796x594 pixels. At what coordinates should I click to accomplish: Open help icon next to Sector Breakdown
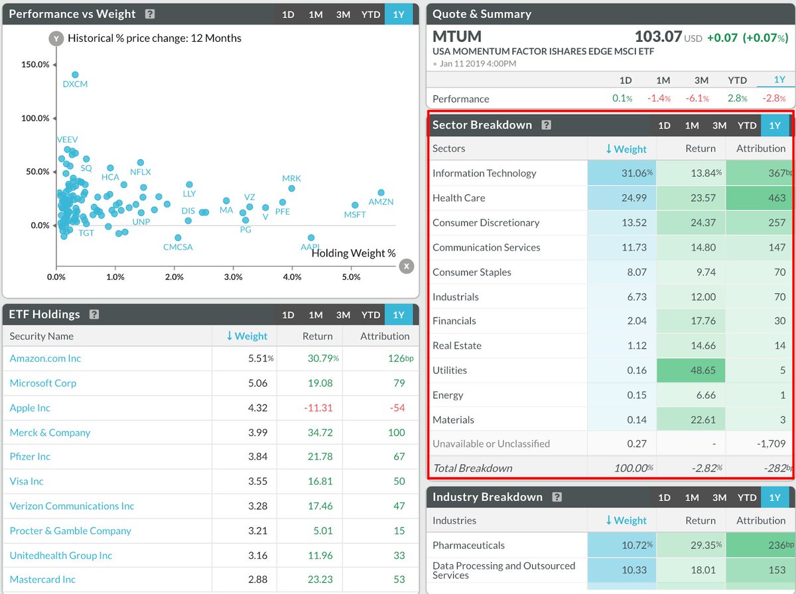(x=547, y=125)
